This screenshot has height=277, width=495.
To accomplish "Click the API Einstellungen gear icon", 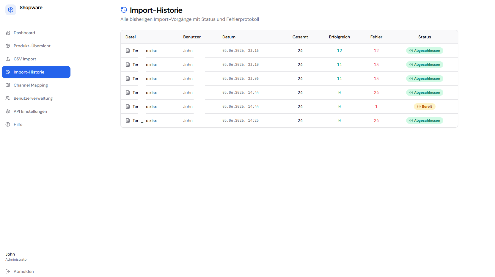I will click(x=8, y=111).
